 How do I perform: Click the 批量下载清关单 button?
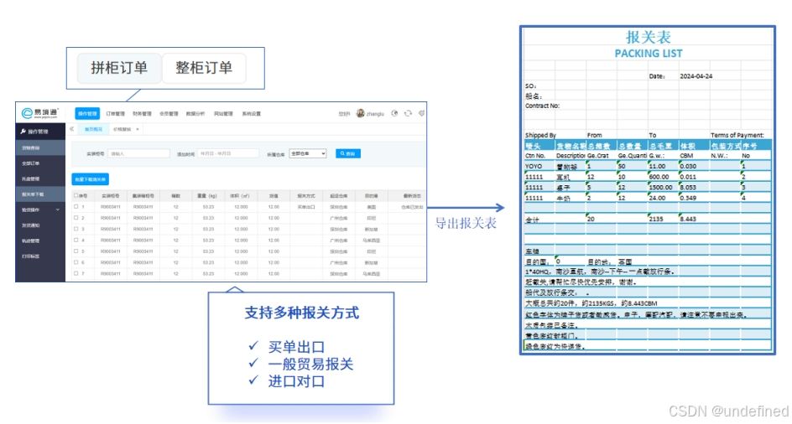(91, 179)
